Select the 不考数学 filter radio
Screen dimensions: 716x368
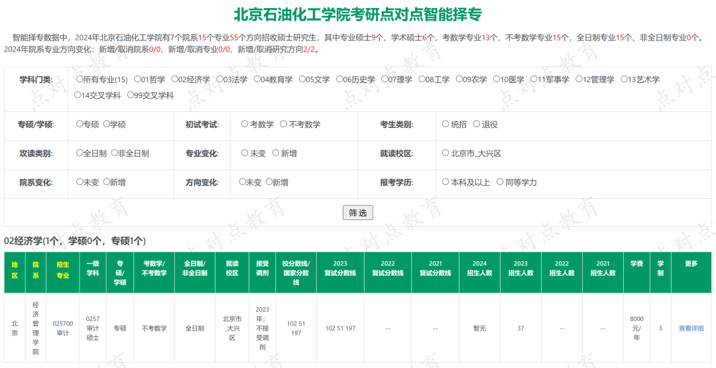point(283,124)
